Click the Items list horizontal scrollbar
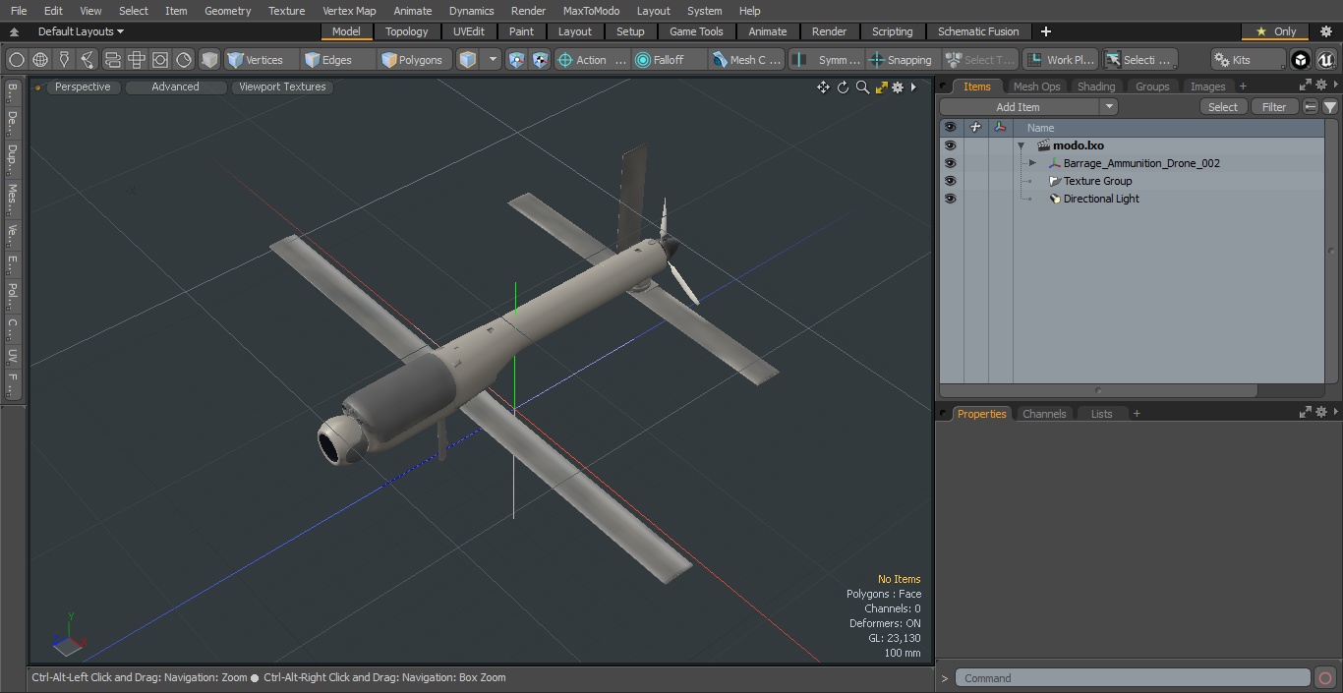This screenshot has height=693, width=1343. [1099, 390]
